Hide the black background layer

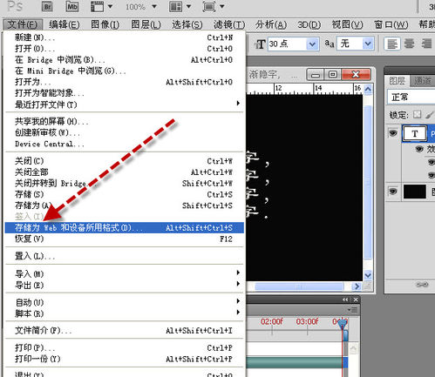(393, 192)
